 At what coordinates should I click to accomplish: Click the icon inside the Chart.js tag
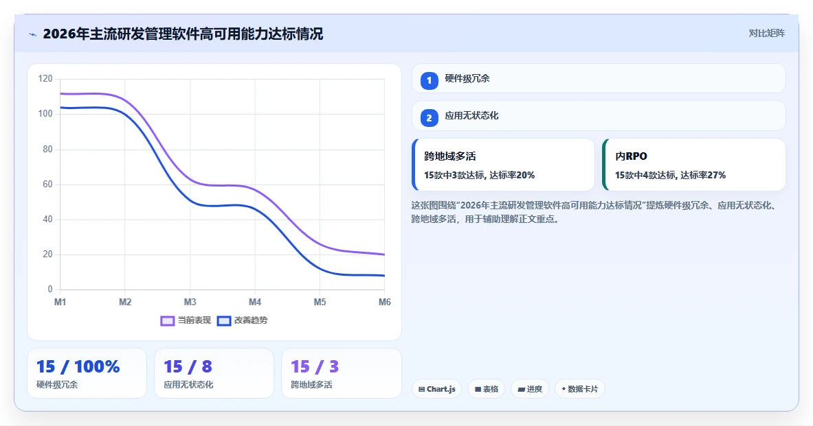point(421,389)
